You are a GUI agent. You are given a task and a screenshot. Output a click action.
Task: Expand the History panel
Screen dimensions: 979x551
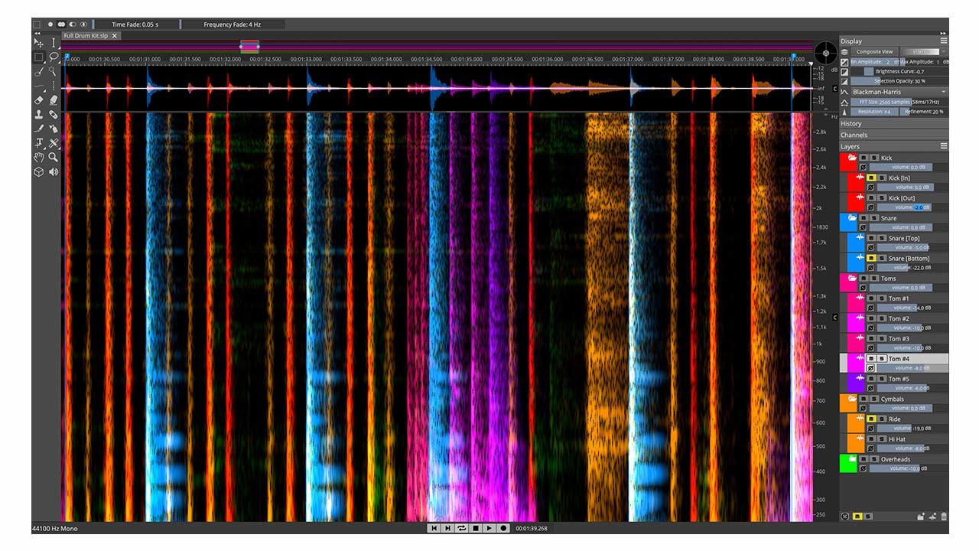[894, 123]
